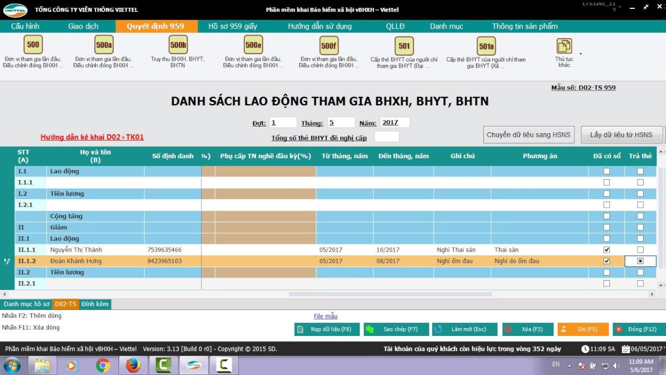Click Tổng số thẻ BHYT input field

click(x=387, y=137)
